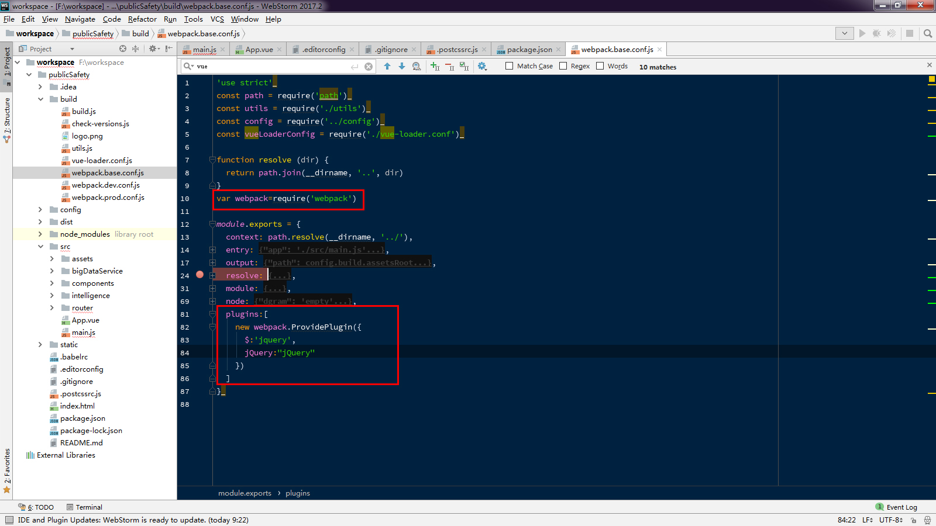Collapse the build folder
This screenshot has height=526, width=936.
pos(40,99)
